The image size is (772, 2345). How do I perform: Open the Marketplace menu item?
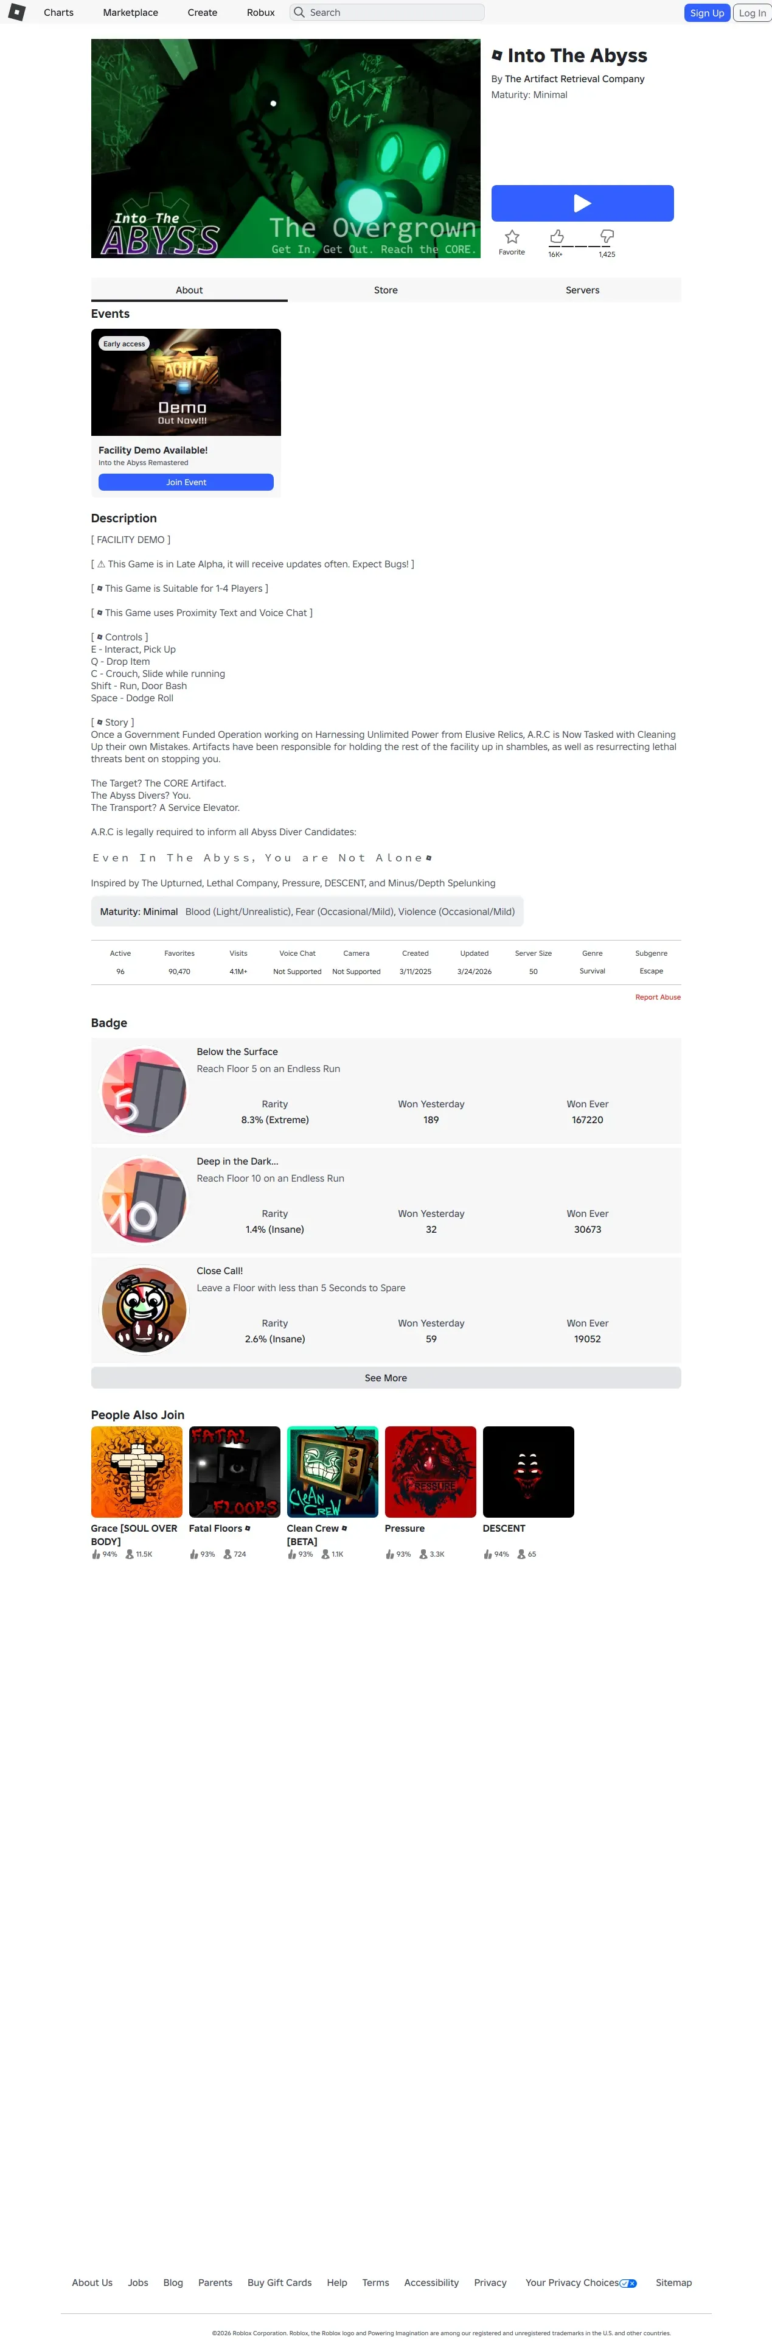click(x=130, y=13)
